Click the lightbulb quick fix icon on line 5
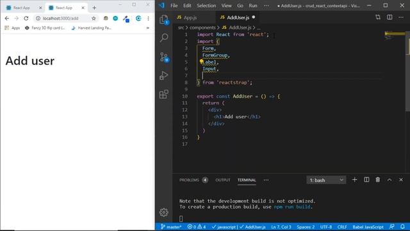Screen dimensions: 410x231 [x=201, y=62]
